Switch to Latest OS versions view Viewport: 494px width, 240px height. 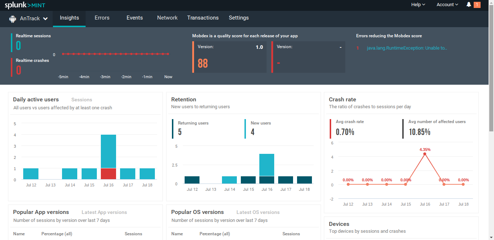point(258,212)
